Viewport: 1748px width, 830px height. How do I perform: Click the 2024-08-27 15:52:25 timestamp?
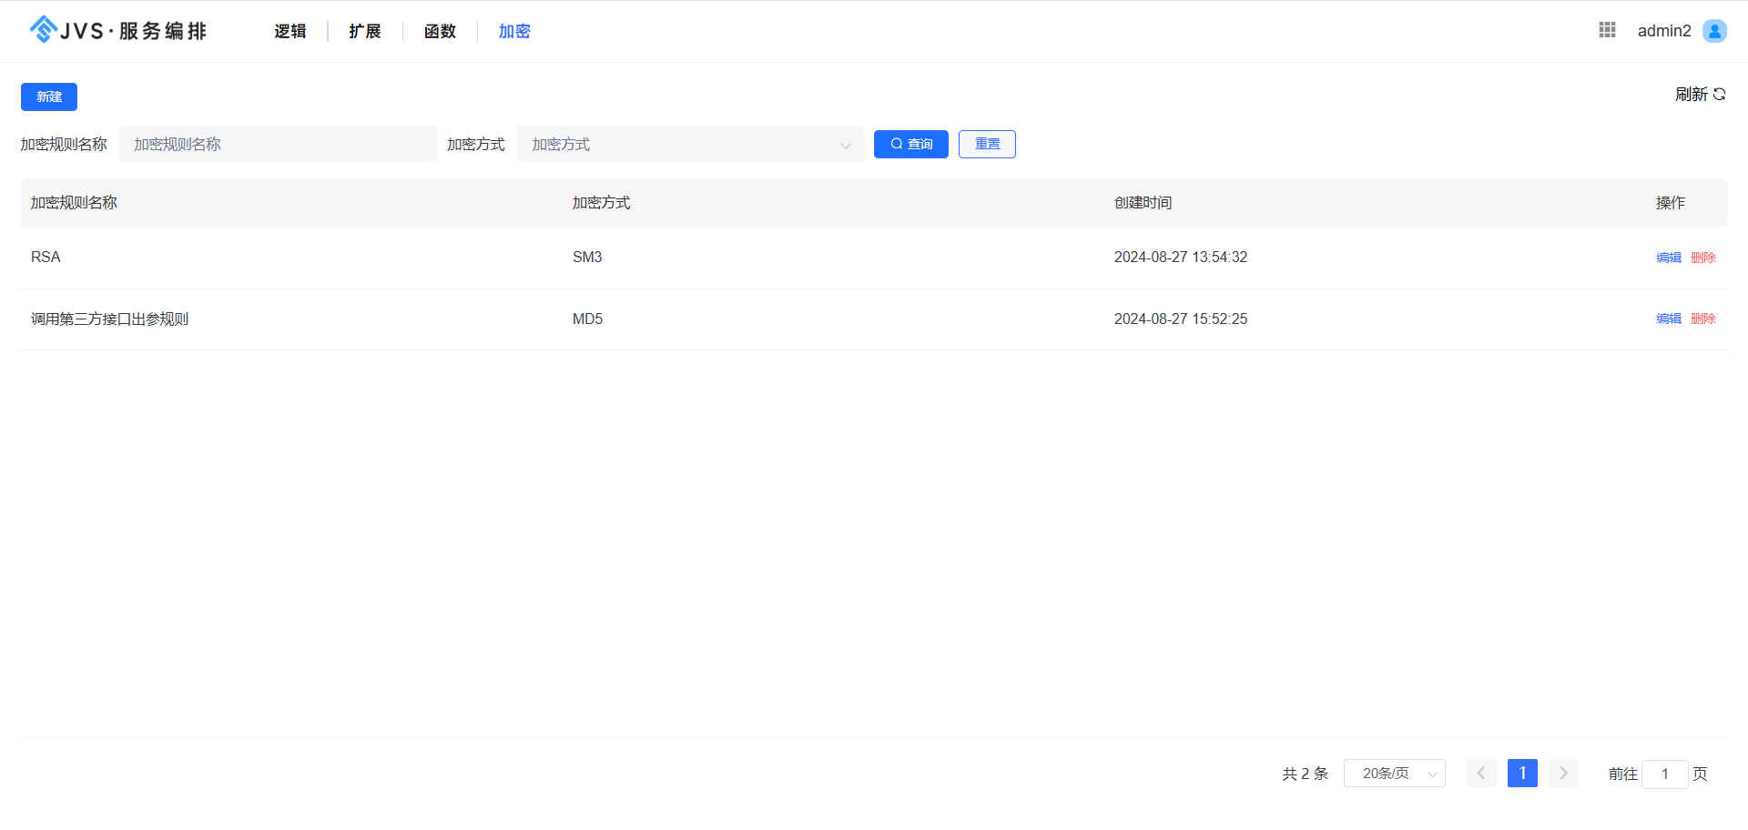(1181, 319)
